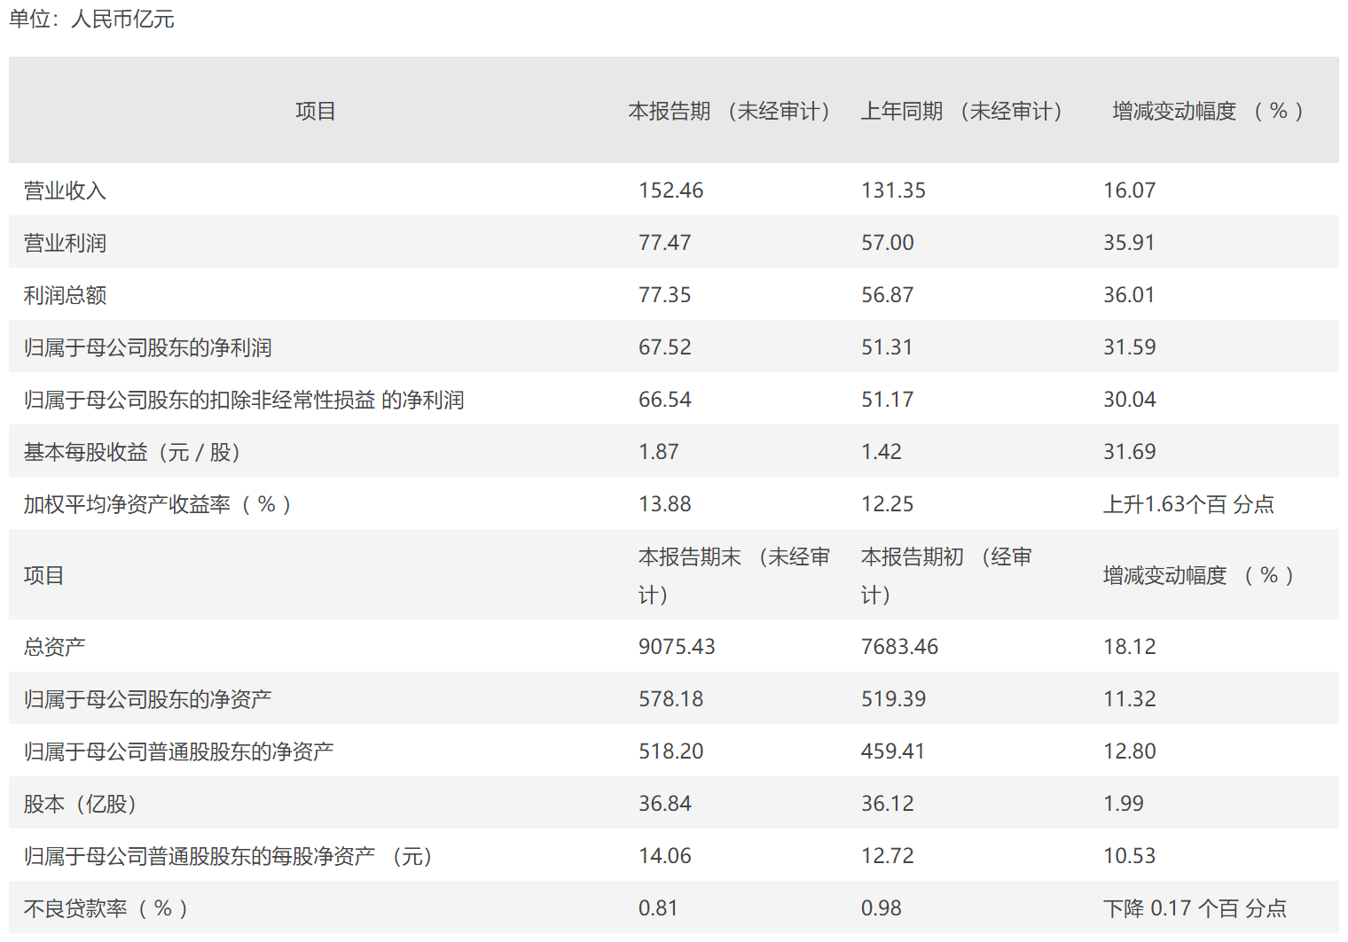1348x942 pixels.
Task: Select the '上年同期（未经审计）' column header
Action: 961,111
